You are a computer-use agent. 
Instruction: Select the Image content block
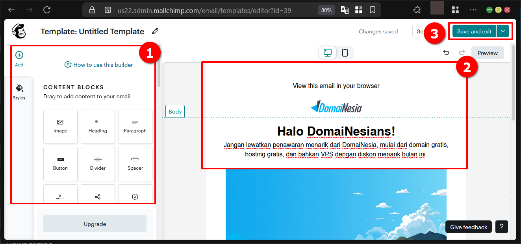coord(60,127)
